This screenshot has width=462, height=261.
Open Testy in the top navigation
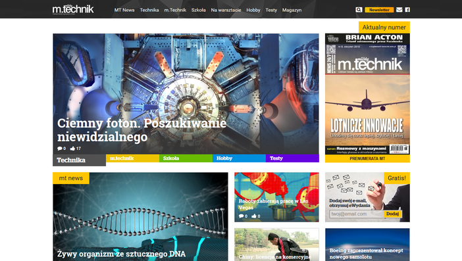coord(271,10)
